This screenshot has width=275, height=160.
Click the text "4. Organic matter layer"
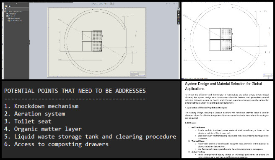pos(43,129)
